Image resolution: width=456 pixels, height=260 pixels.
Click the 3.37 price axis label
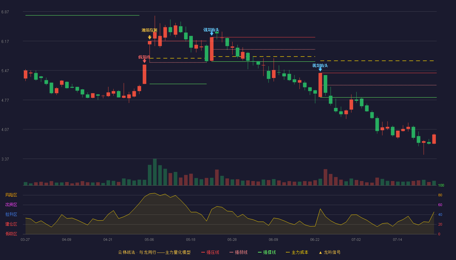5,159
